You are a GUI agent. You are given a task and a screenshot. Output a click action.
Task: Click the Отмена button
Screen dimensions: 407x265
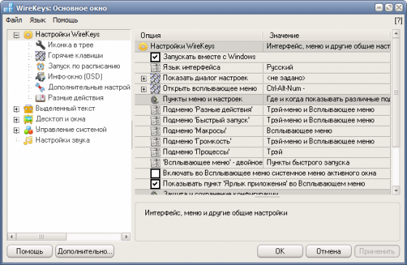[x=329, y=251]
